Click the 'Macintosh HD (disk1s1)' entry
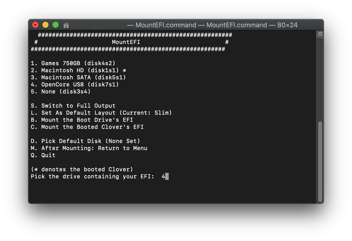352x241 pixels. point(79,70)
